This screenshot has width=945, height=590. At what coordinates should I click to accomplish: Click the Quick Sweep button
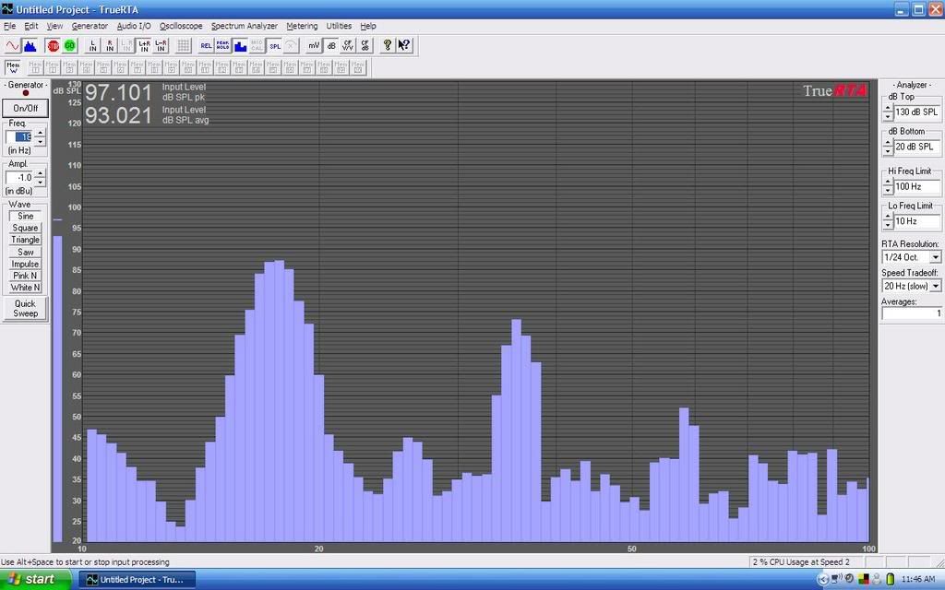[x=25, y=308]
